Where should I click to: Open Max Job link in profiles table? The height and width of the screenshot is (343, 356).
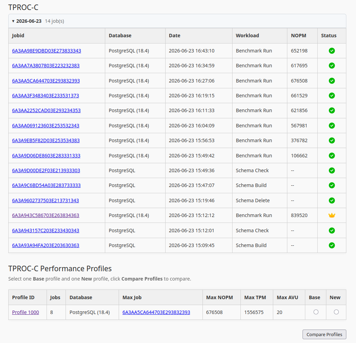(x=156, y=312)
